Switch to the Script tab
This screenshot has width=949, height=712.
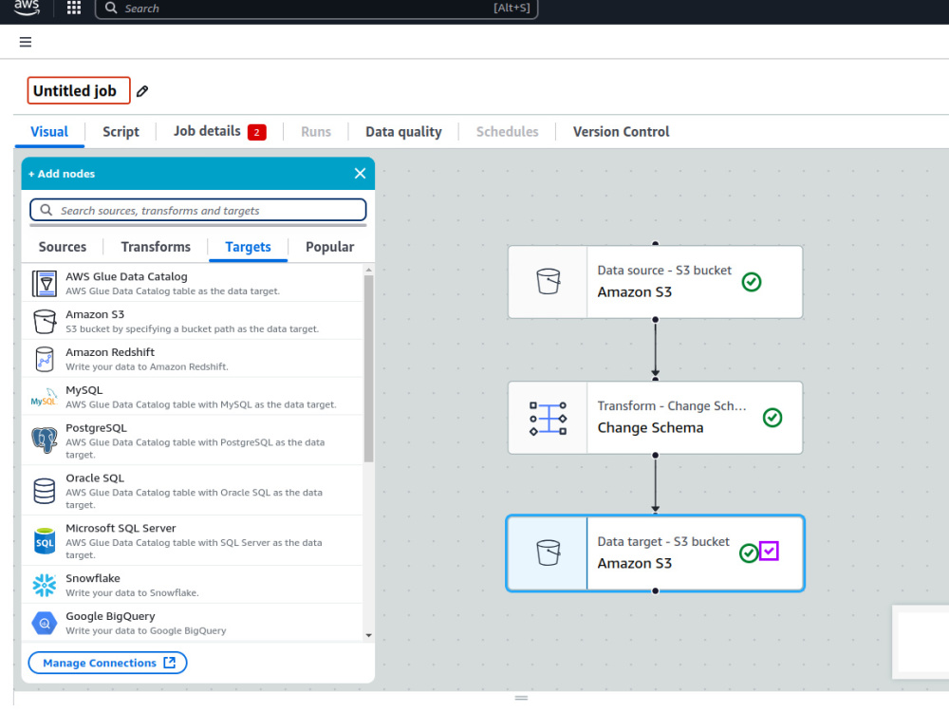[121, 131]
